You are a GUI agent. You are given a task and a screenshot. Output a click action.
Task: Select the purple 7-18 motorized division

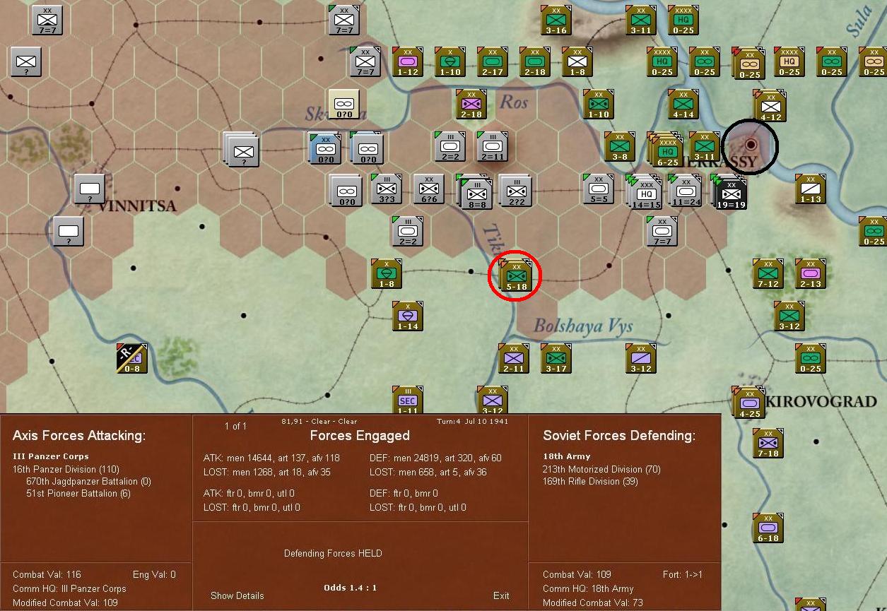pyautogui.click(x=768, y=443)
